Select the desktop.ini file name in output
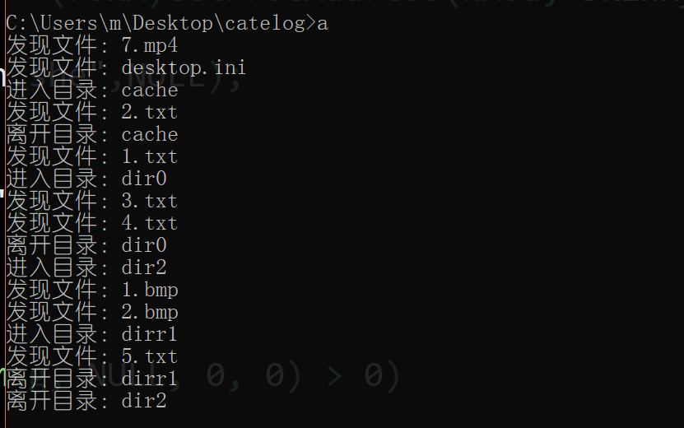 point(183,67)
